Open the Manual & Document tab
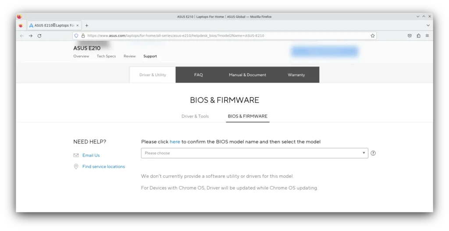 247,75
